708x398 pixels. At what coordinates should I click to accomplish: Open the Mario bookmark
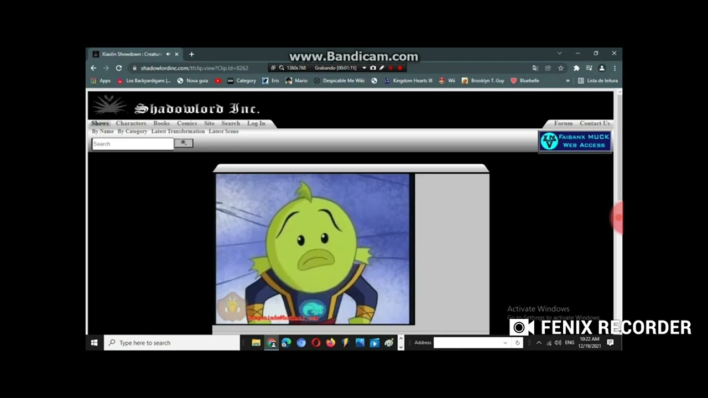pos(296,81)
